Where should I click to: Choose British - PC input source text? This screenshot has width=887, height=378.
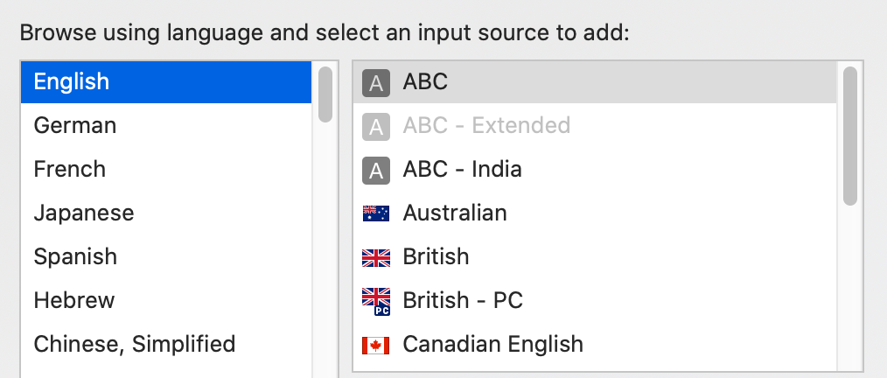click(463, 300)
